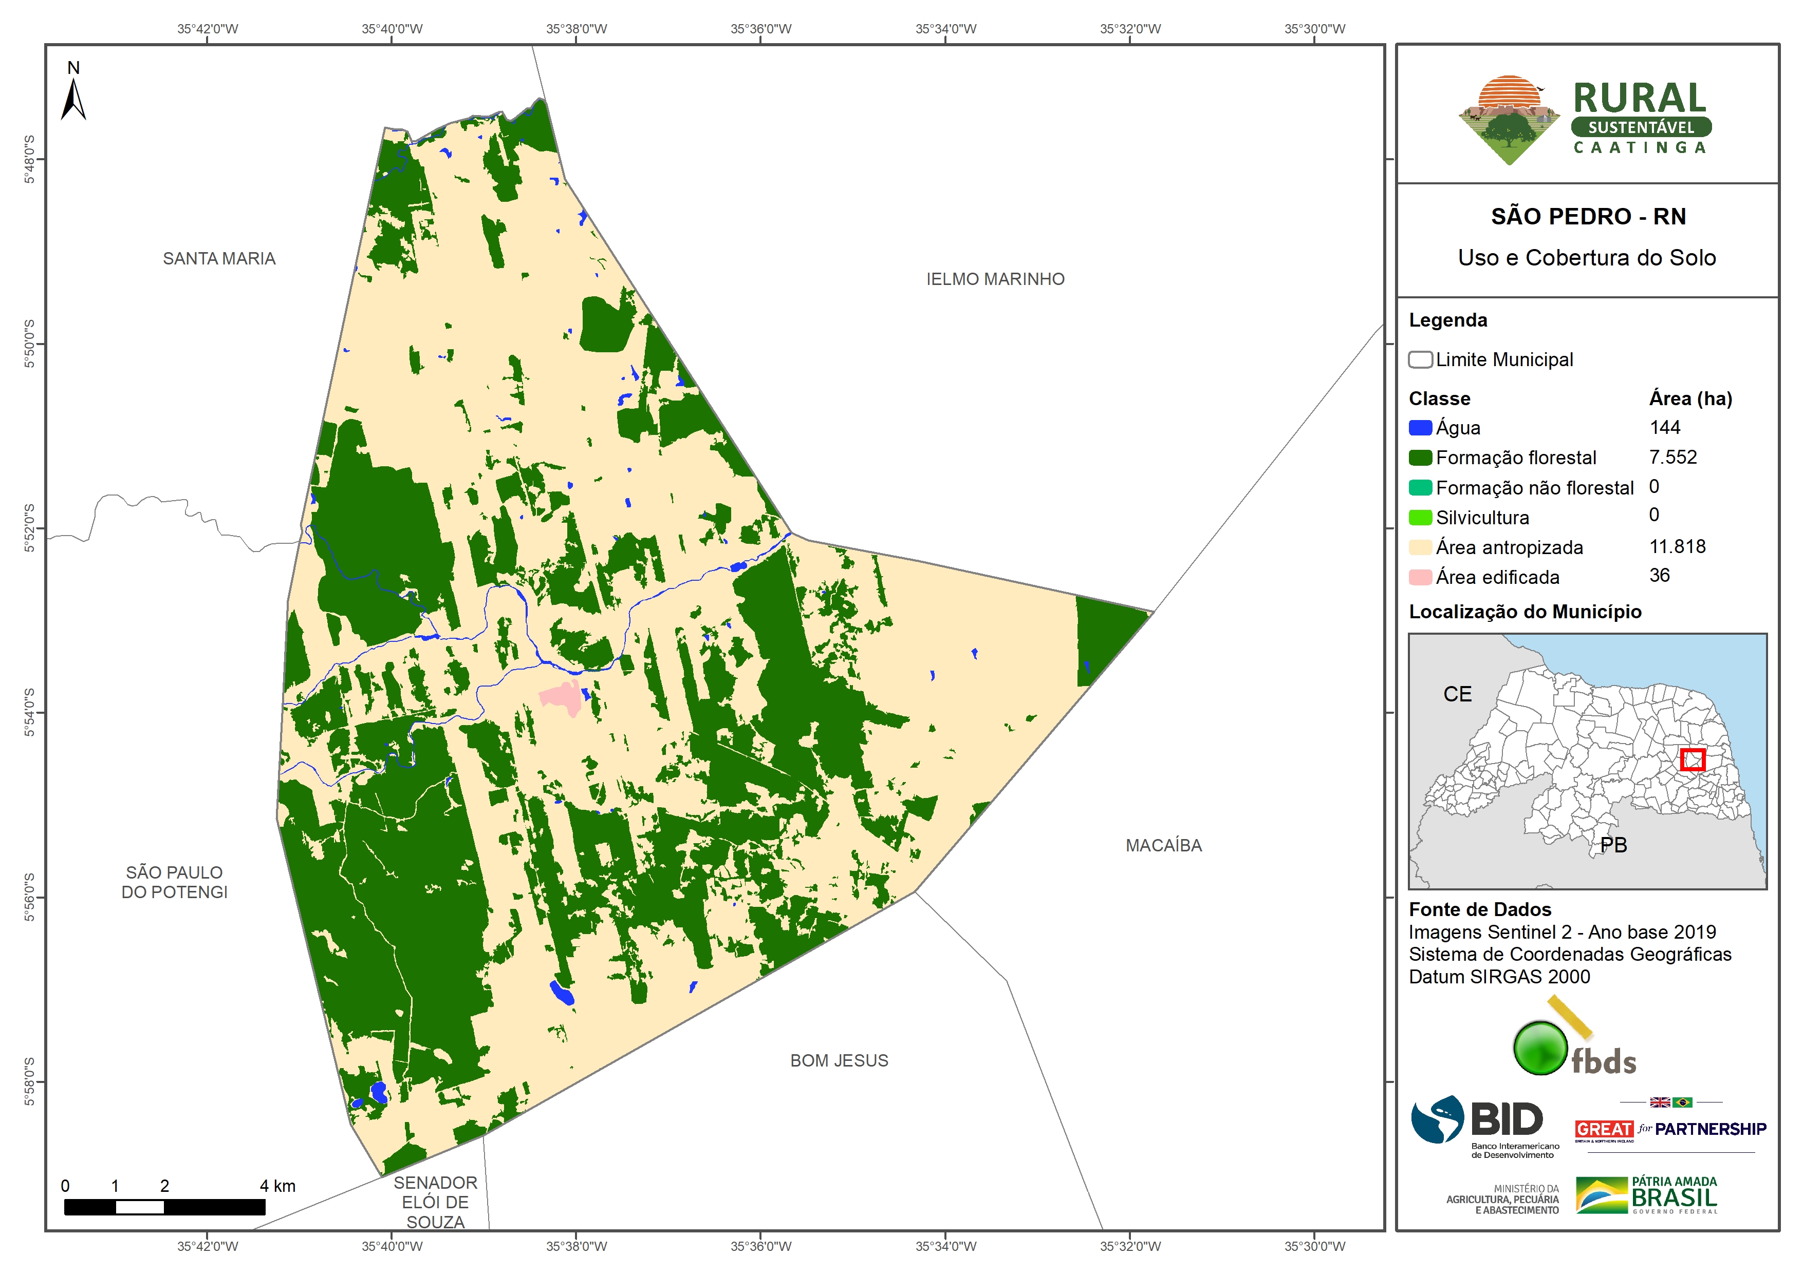Screen dimensions: 1803x1274
Task: Click the SANTA MARIA municipality label
Action: (x=219, y=258)
